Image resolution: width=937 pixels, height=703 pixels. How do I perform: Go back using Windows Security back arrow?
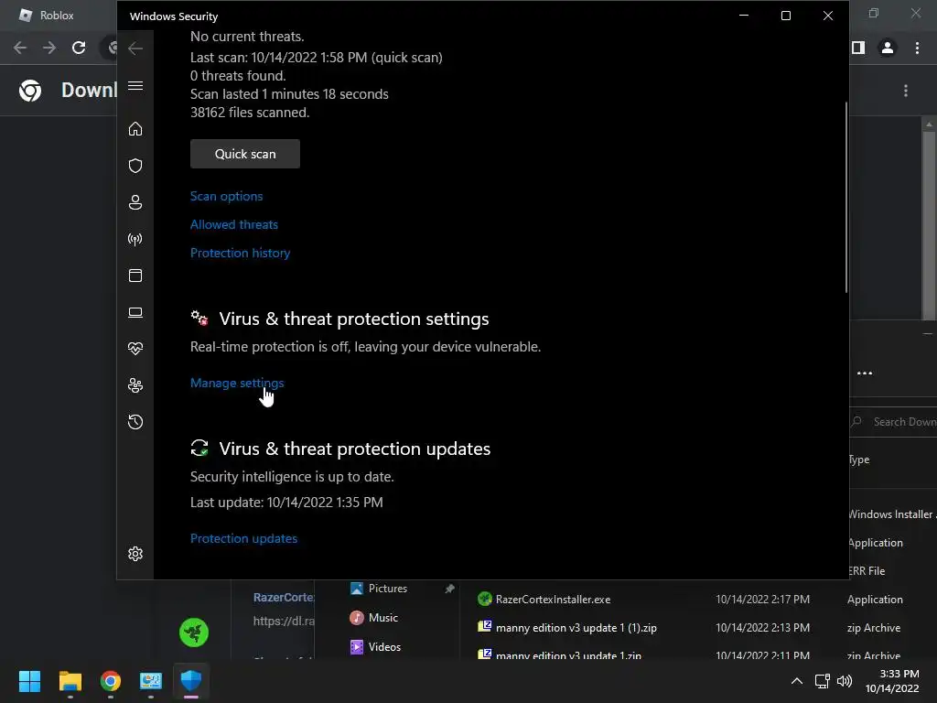click(x=135, y=49)
